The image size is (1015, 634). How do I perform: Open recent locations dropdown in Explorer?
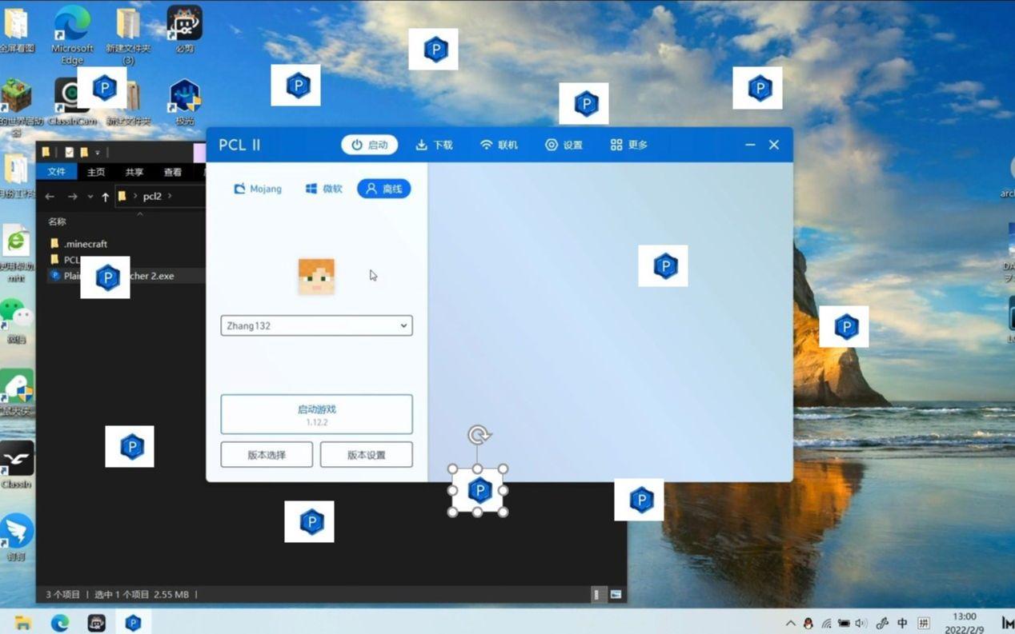(x=90, y=197)
